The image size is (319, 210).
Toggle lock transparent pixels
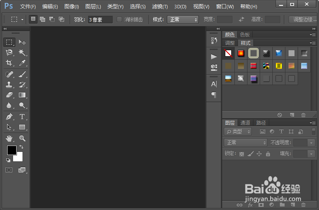coord(242,154)
